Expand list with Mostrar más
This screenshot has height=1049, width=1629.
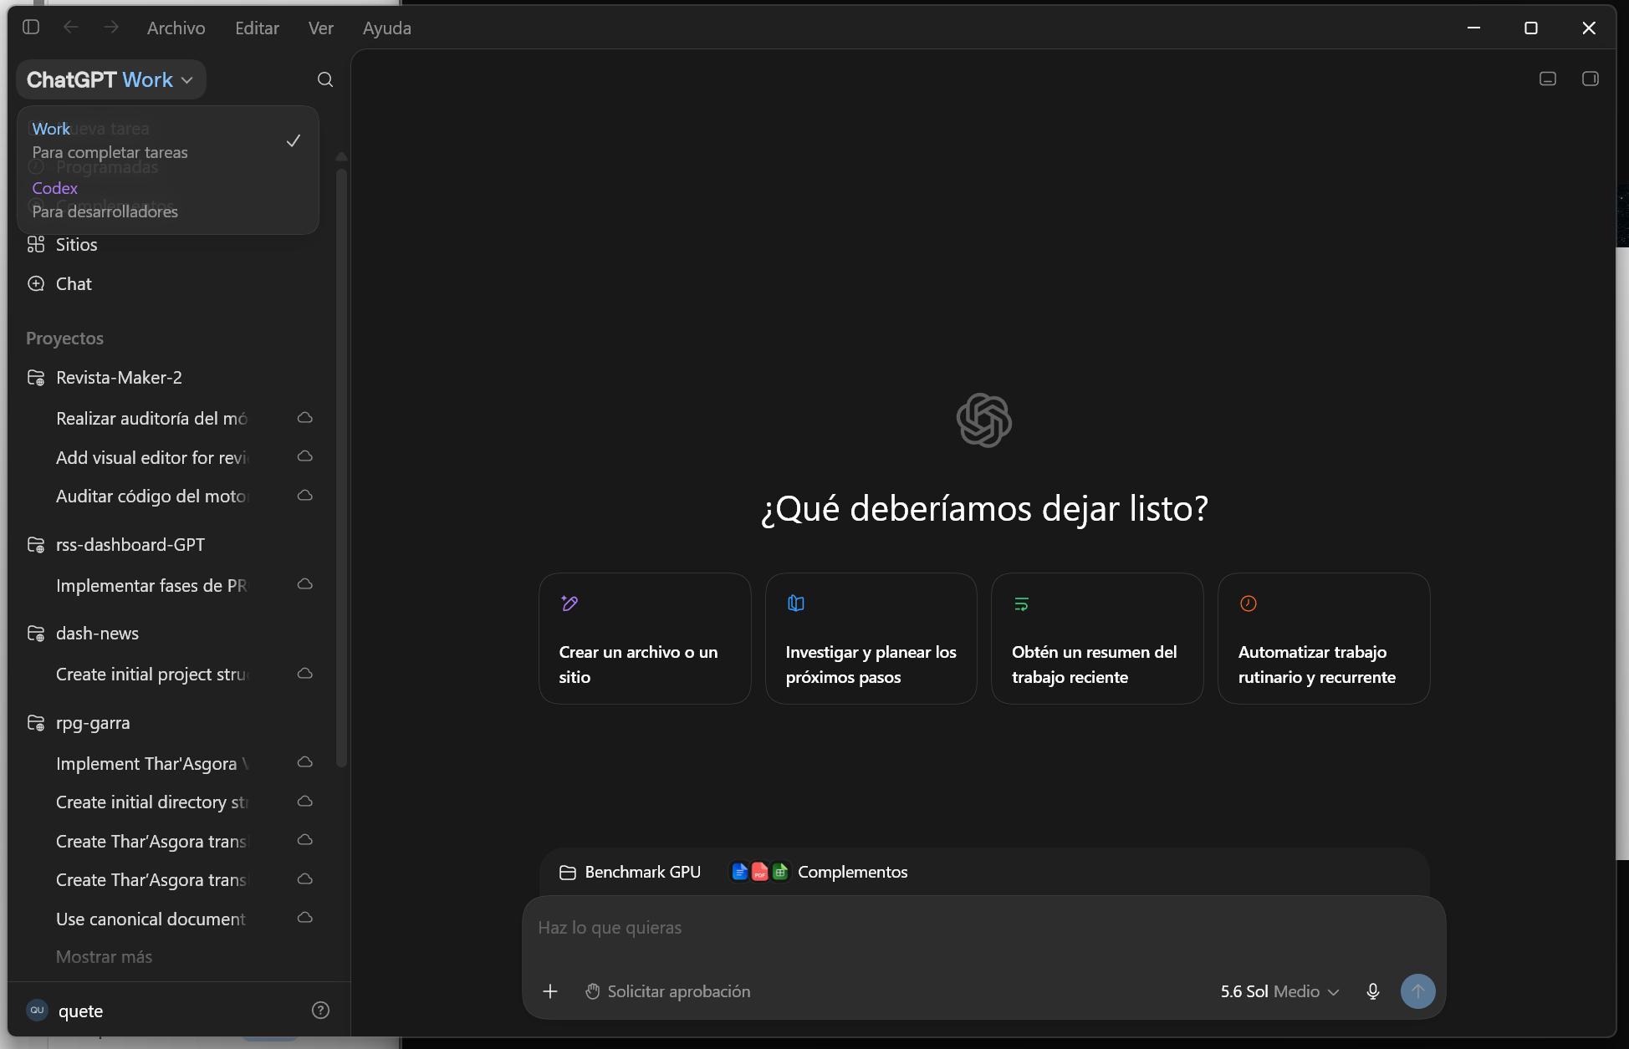click(104, 957)
